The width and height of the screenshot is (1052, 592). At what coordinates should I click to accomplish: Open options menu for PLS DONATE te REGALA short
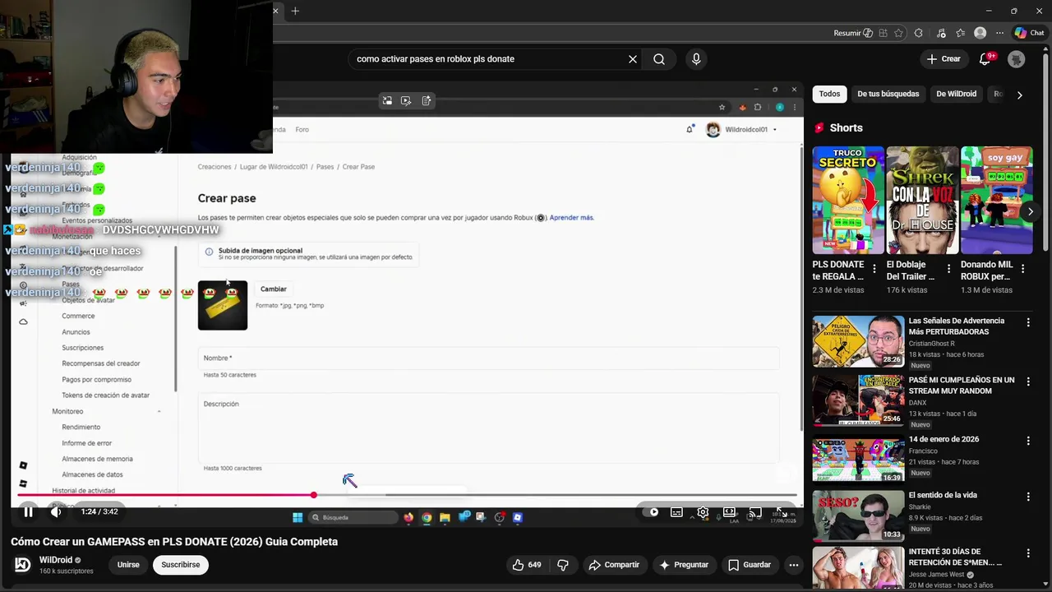click(x=874, y=269)
